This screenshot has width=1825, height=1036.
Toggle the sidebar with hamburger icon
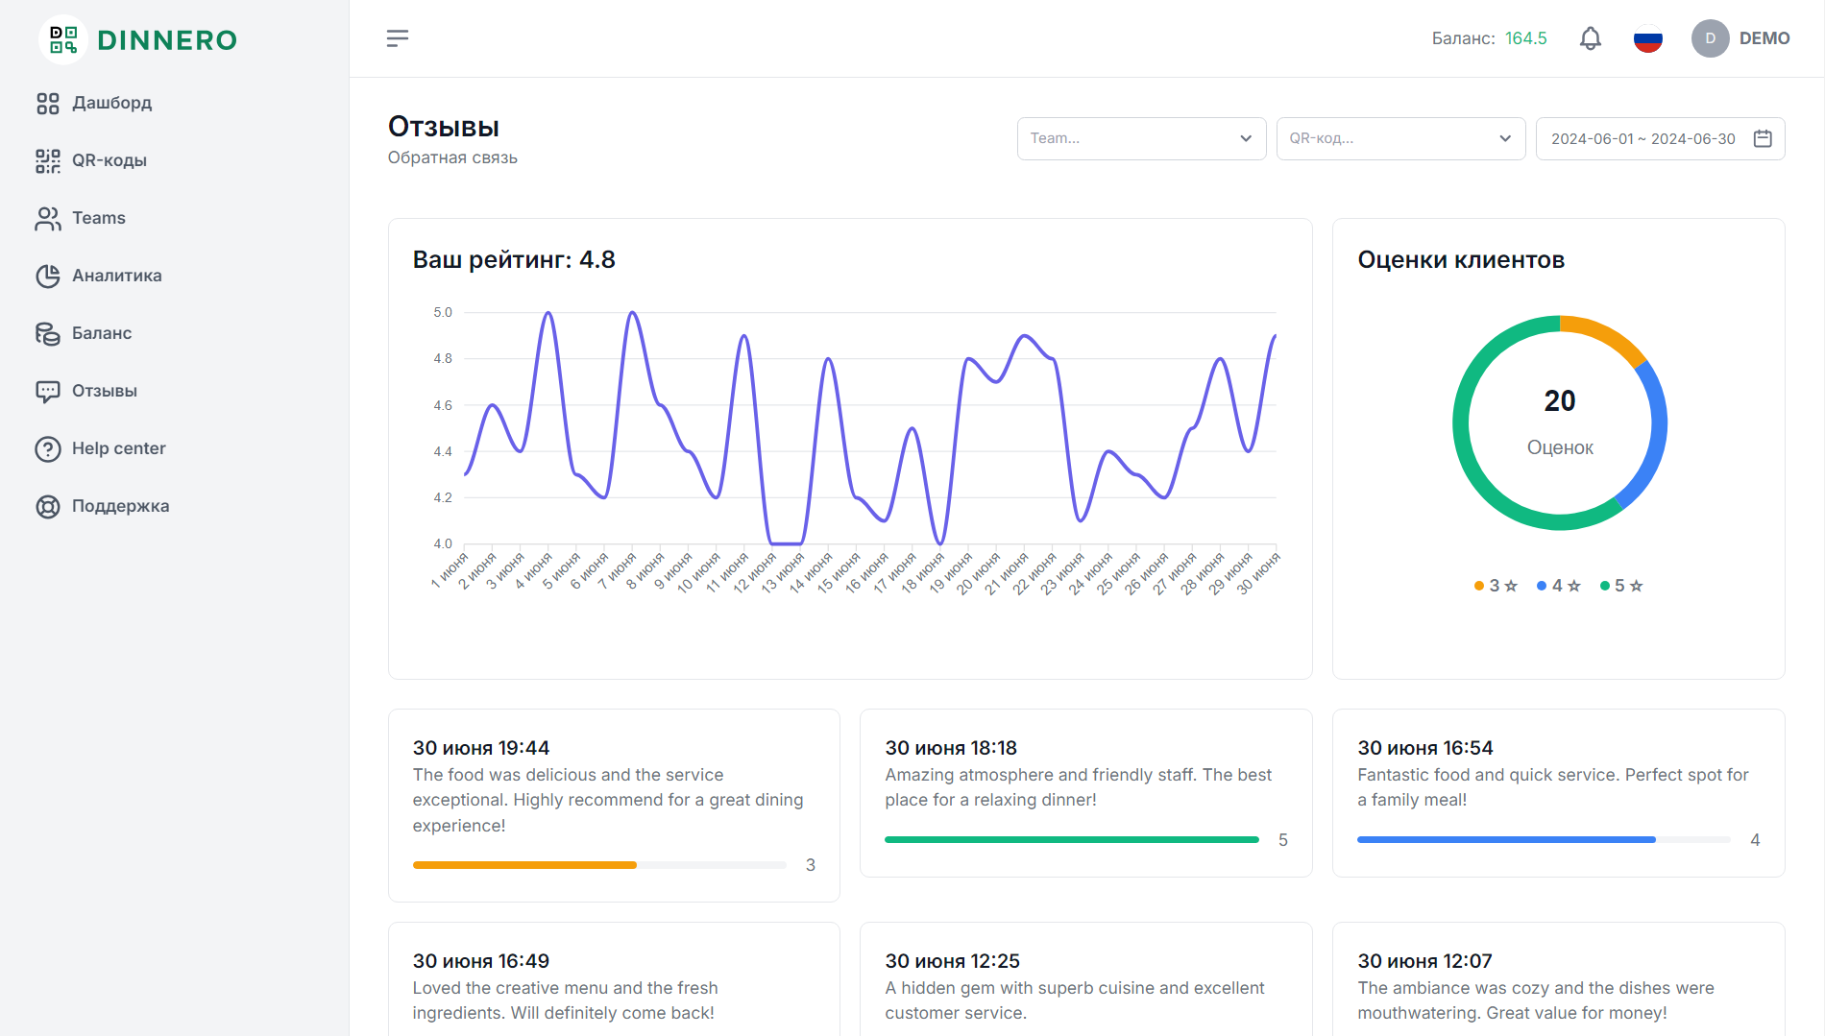tap(398, 38)
